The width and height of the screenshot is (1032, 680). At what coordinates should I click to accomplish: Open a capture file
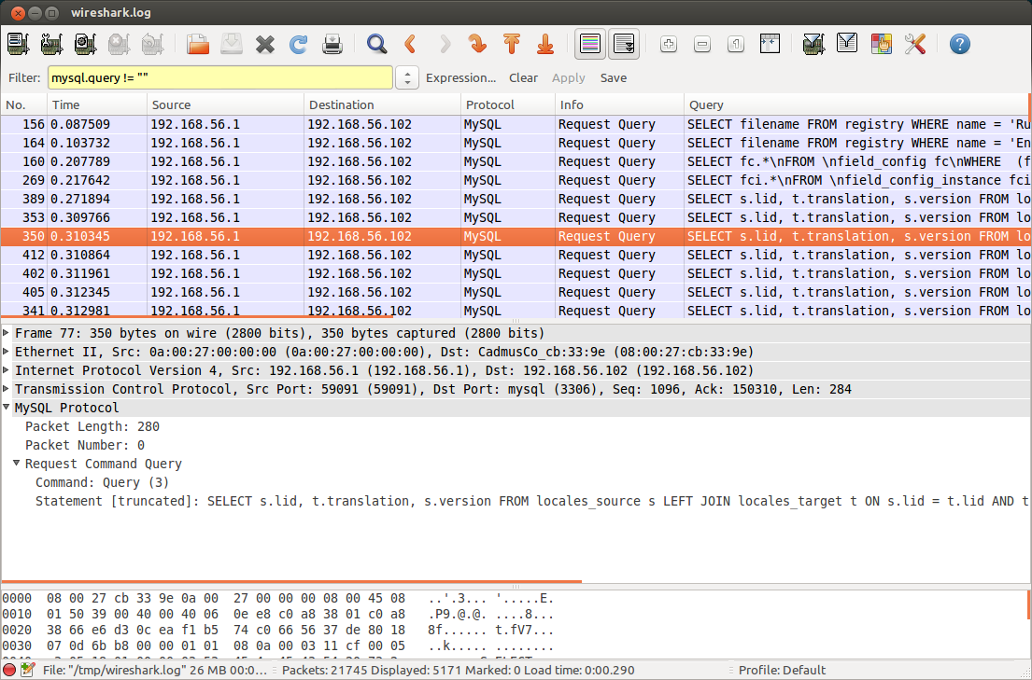point(198,45)
